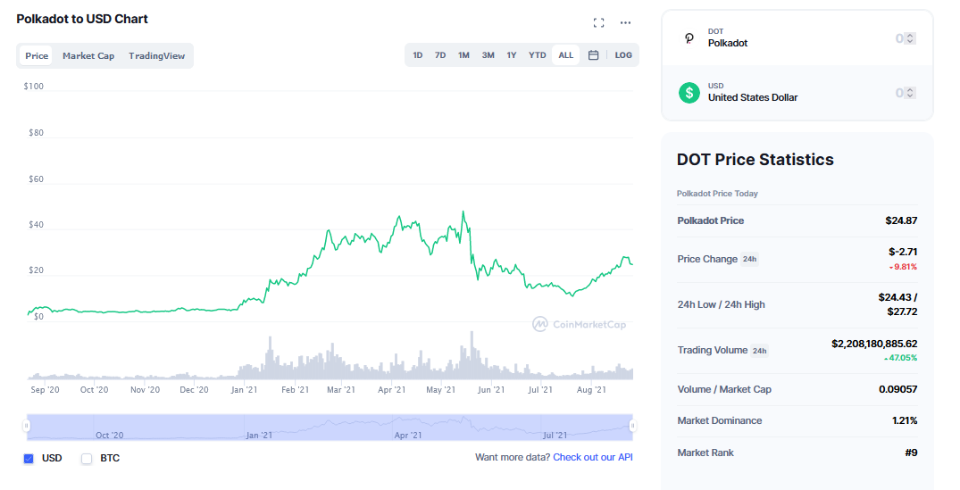Open the three-dot more options menu
Viewport: 960px width, 490px height.
625,23
